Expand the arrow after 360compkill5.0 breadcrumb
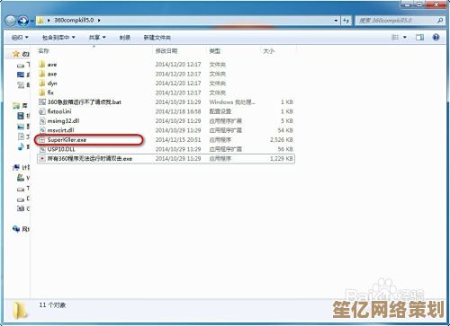The image size is (450, 326). point(99,21)
